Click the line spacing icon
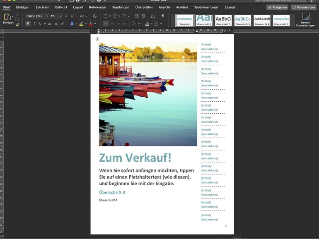 [135, 24]
